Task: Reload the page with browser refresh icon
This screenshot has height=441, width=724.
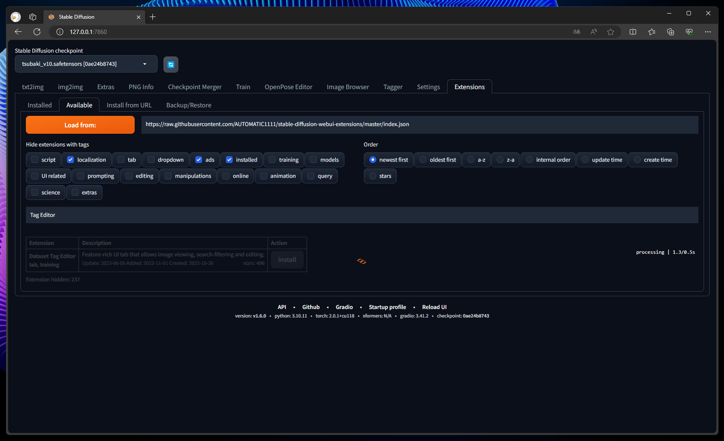Action: pyautogui.click(x=37, y=32)
